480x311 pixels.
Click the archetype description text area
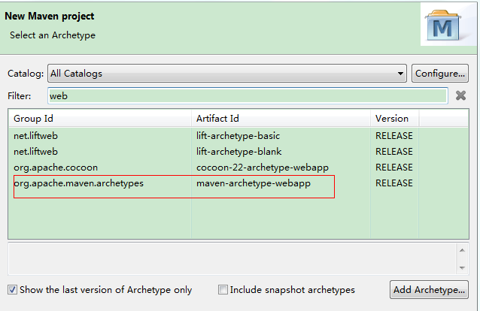tap(232, 258)
